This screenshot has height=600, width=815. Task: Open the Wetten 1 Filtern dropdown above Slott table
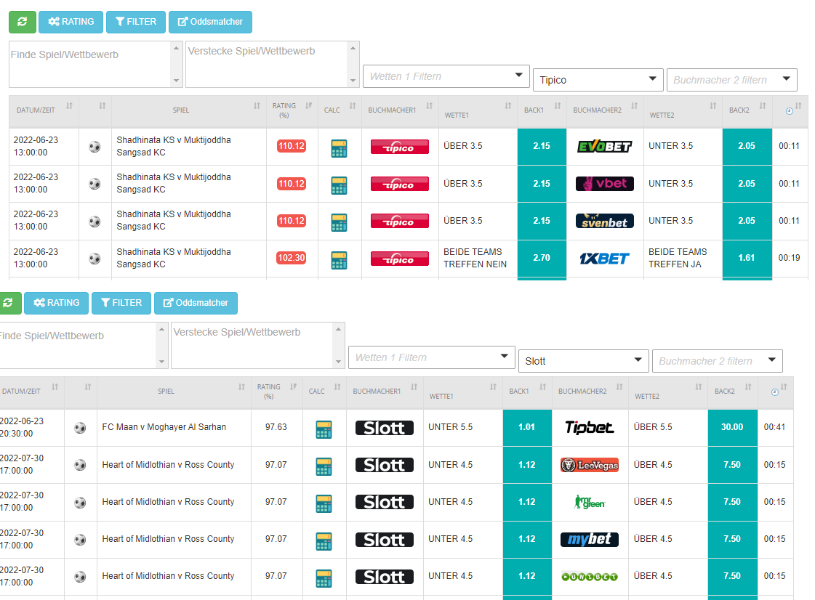tap(431, 357)
